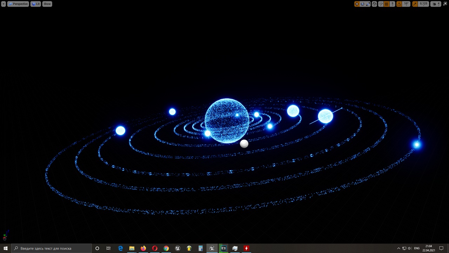Open the Show flags menu
449x253 pixels.
47,4
